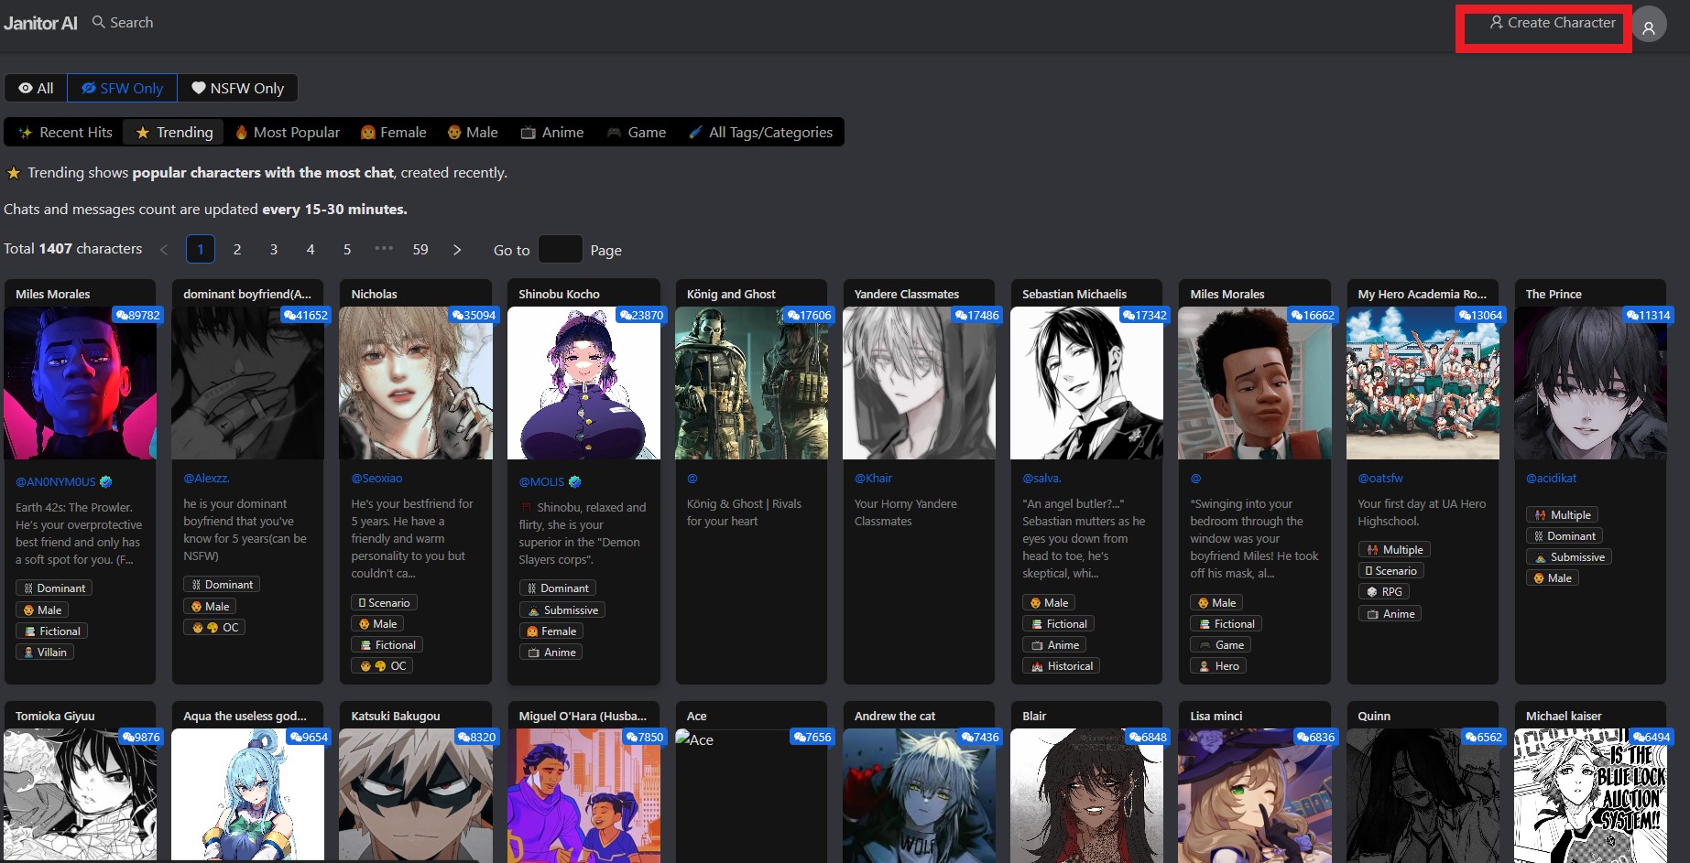
Task: Open the Michael kaiser thumbnail
Action: (x=1590, y=795)
